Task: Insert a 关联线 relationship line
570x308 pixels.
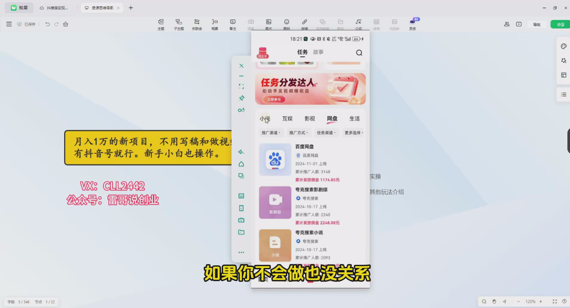Action: pos(197,24)
